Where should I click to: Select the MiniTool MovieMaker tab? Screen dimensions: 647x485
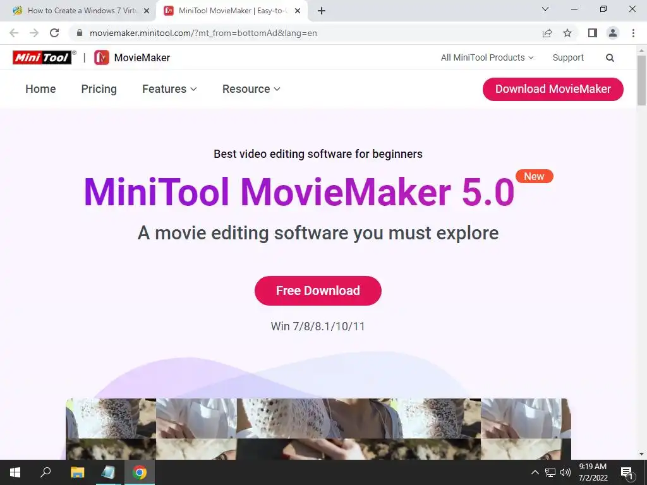[231, 11]
